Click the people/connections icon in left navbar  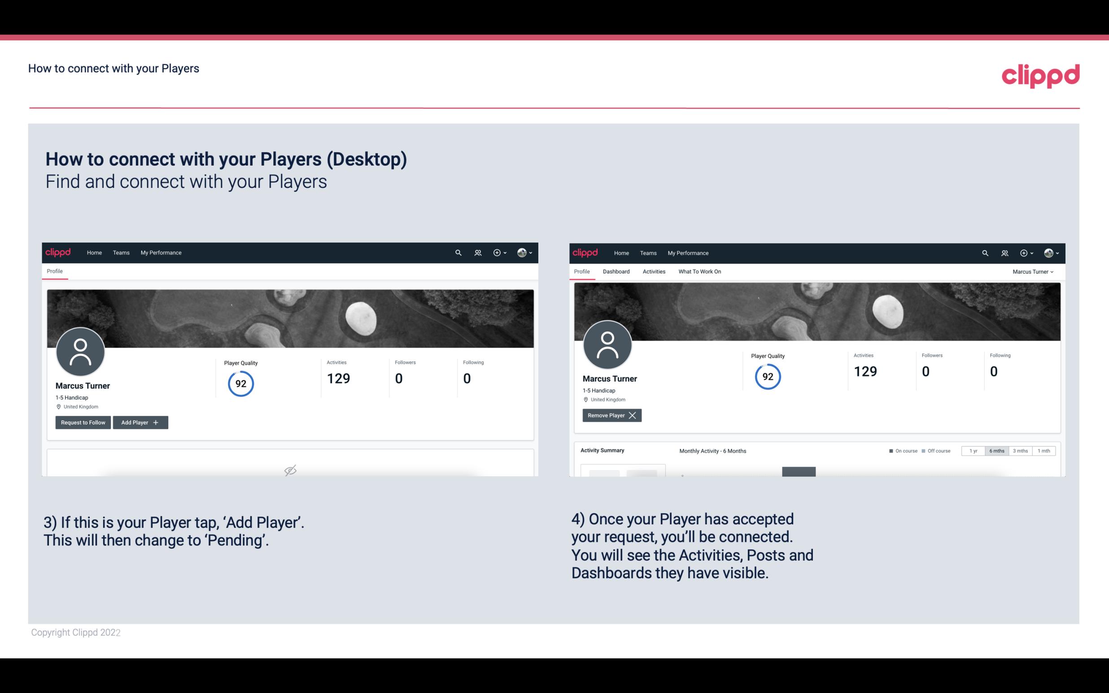pyautogui.click(x=476, y=252)
